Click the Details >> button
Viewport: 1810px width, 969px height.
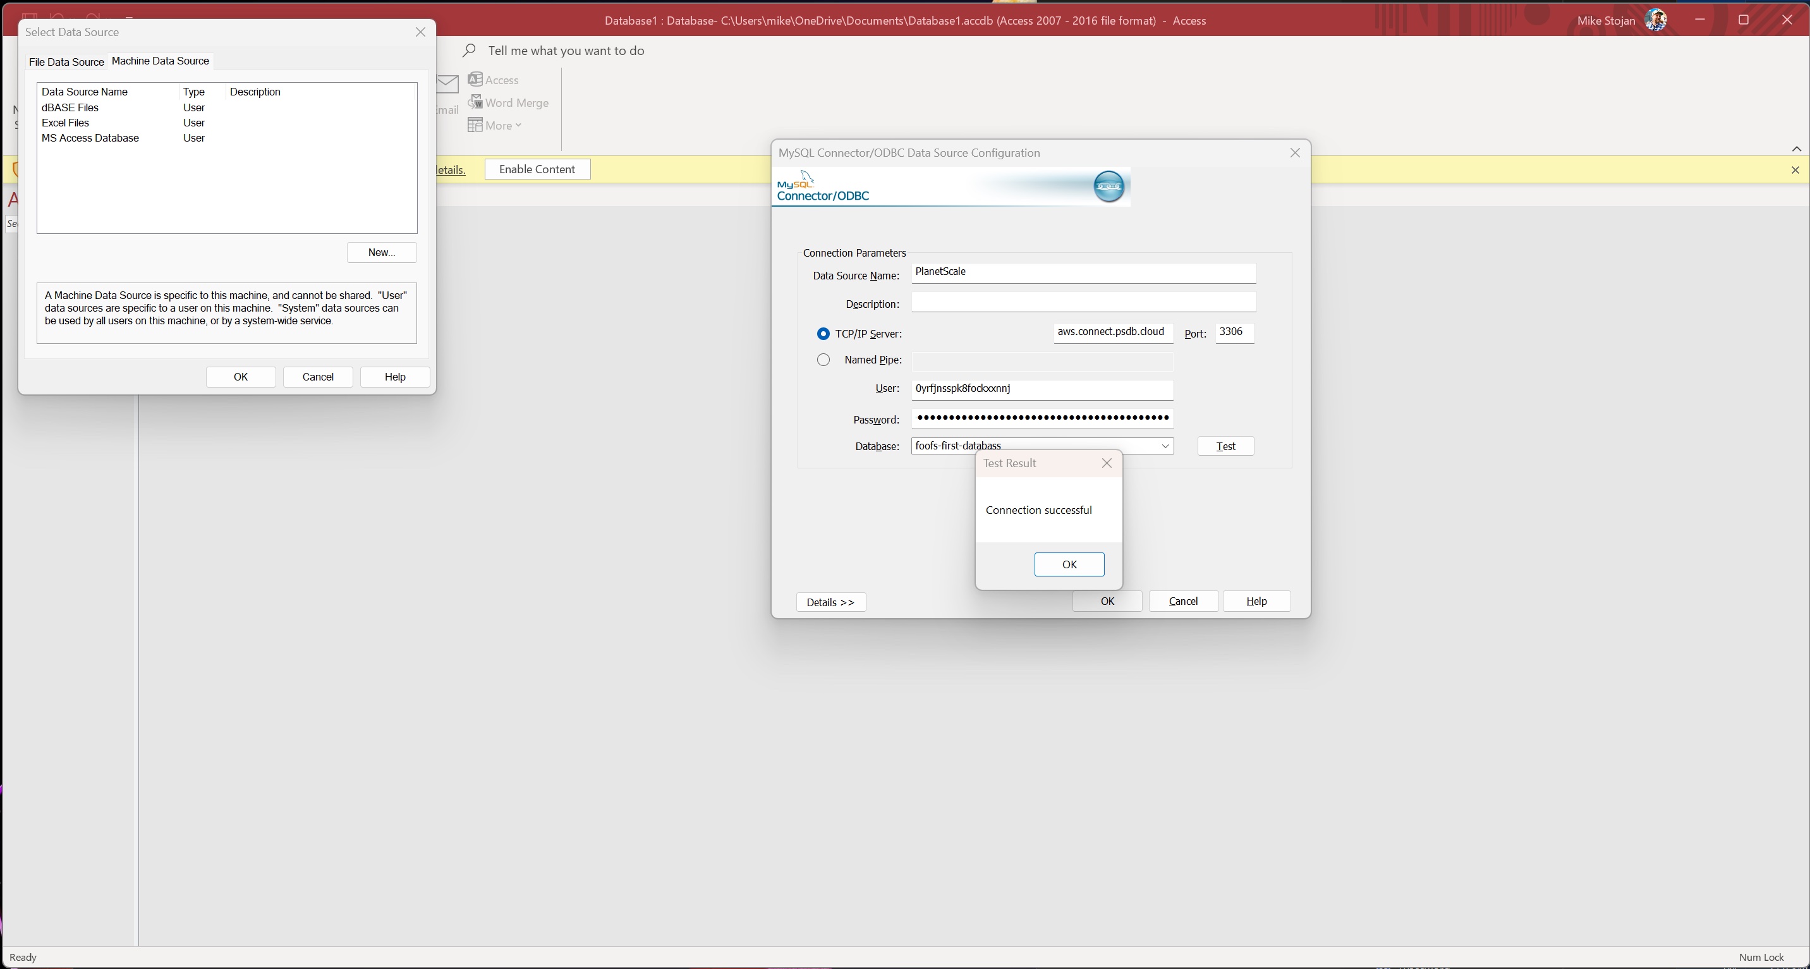[x=830, y=602]
